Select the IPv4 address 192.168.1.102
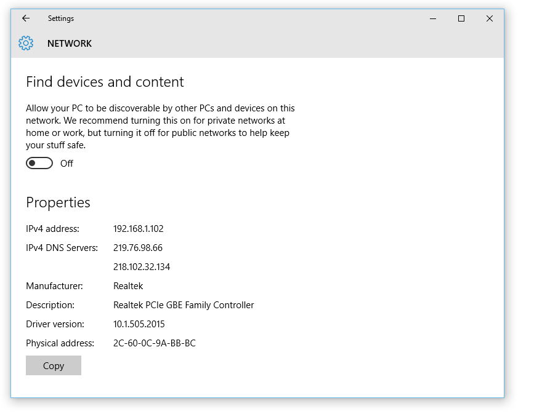Image resolution: width=534 pixels, height=414 pixels. pyautogui.click(x=141, y=228)
